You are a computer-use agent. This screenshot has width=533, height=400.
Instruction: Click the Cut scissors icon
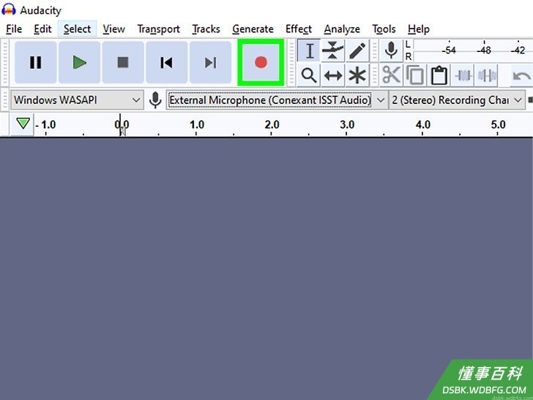click(x=391, y=75)
